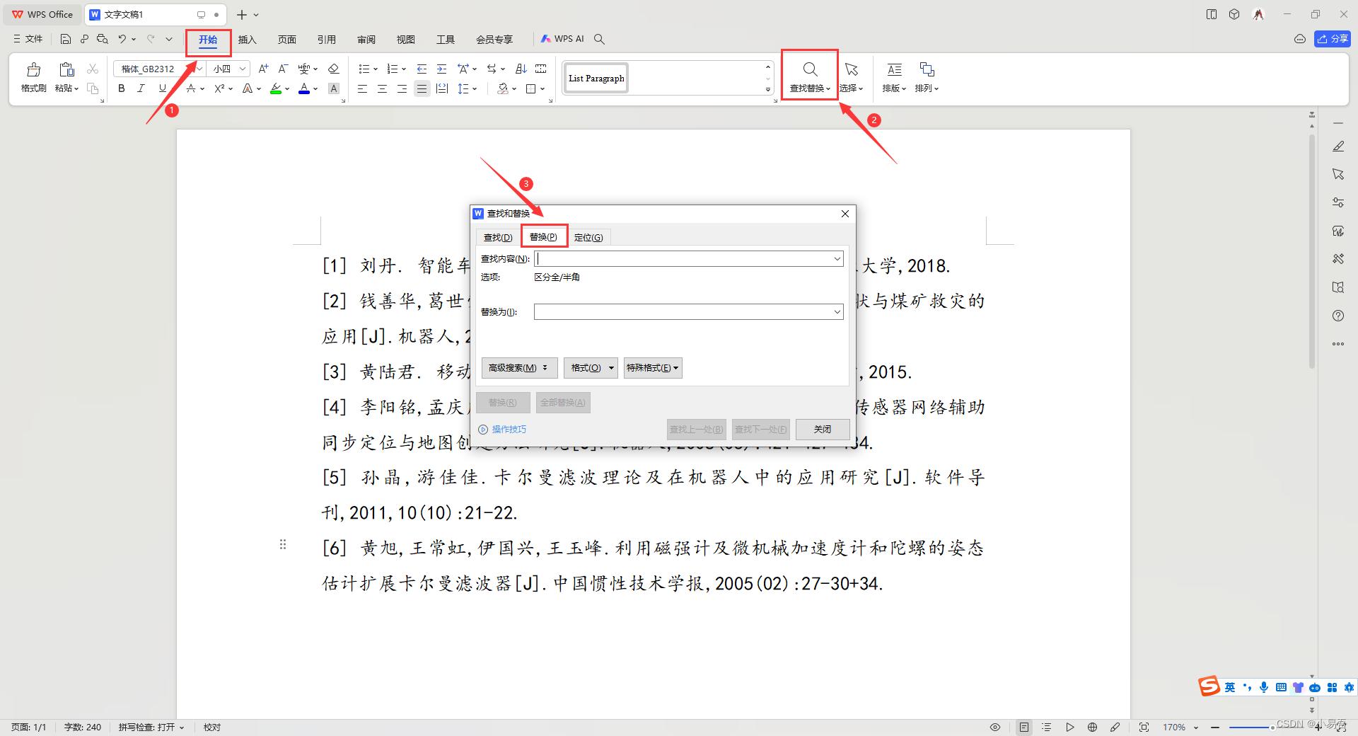Click the Layout (排版) icon
Screen dimensions: 1358x736
click(x=895, y=69)
